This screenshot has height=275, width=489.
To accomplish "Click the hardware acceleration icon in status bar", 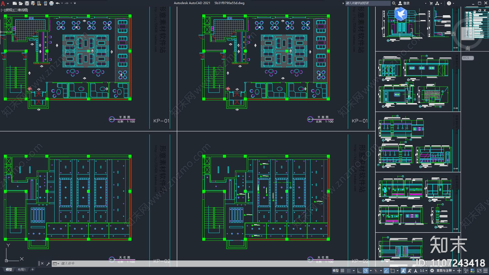I will coord(472,271).
